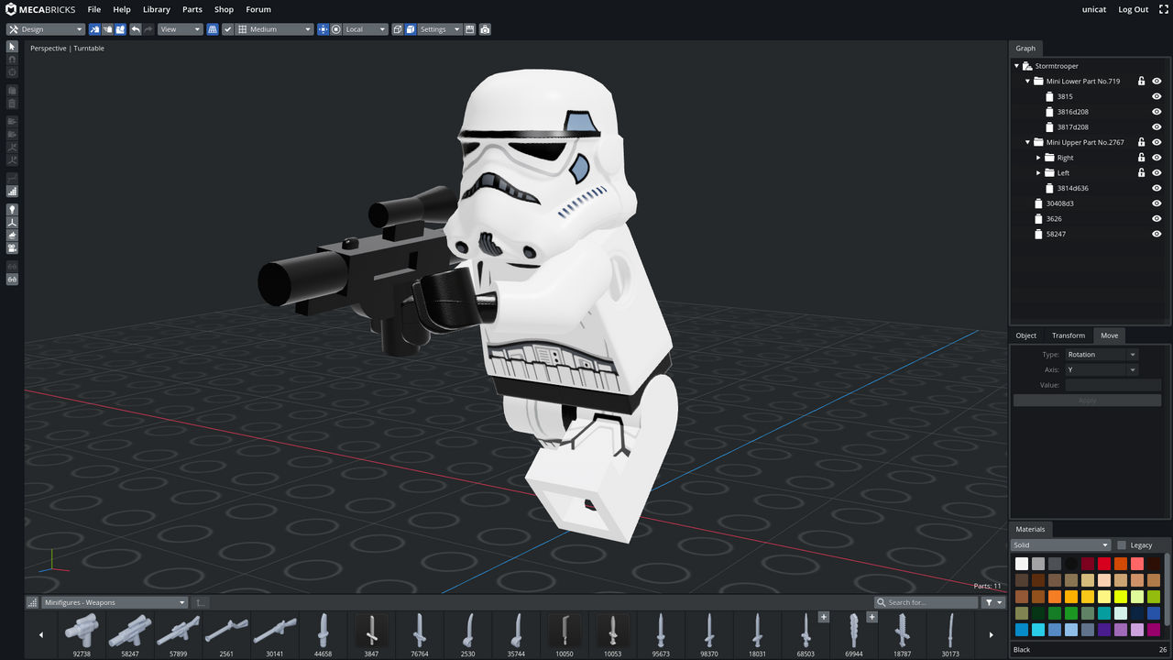Select weapon part 58247 thumbnail

tap(130, 633)
